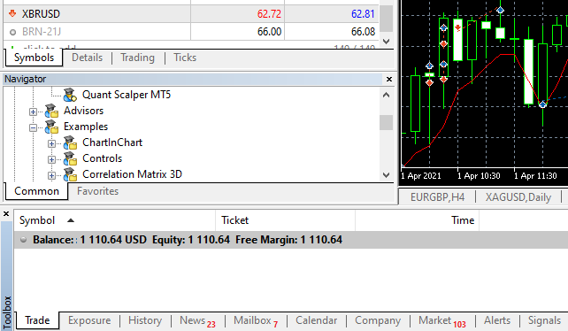The image size is (568, 331).
Task: Click the Examples folder icon
Action: point(51,127)
